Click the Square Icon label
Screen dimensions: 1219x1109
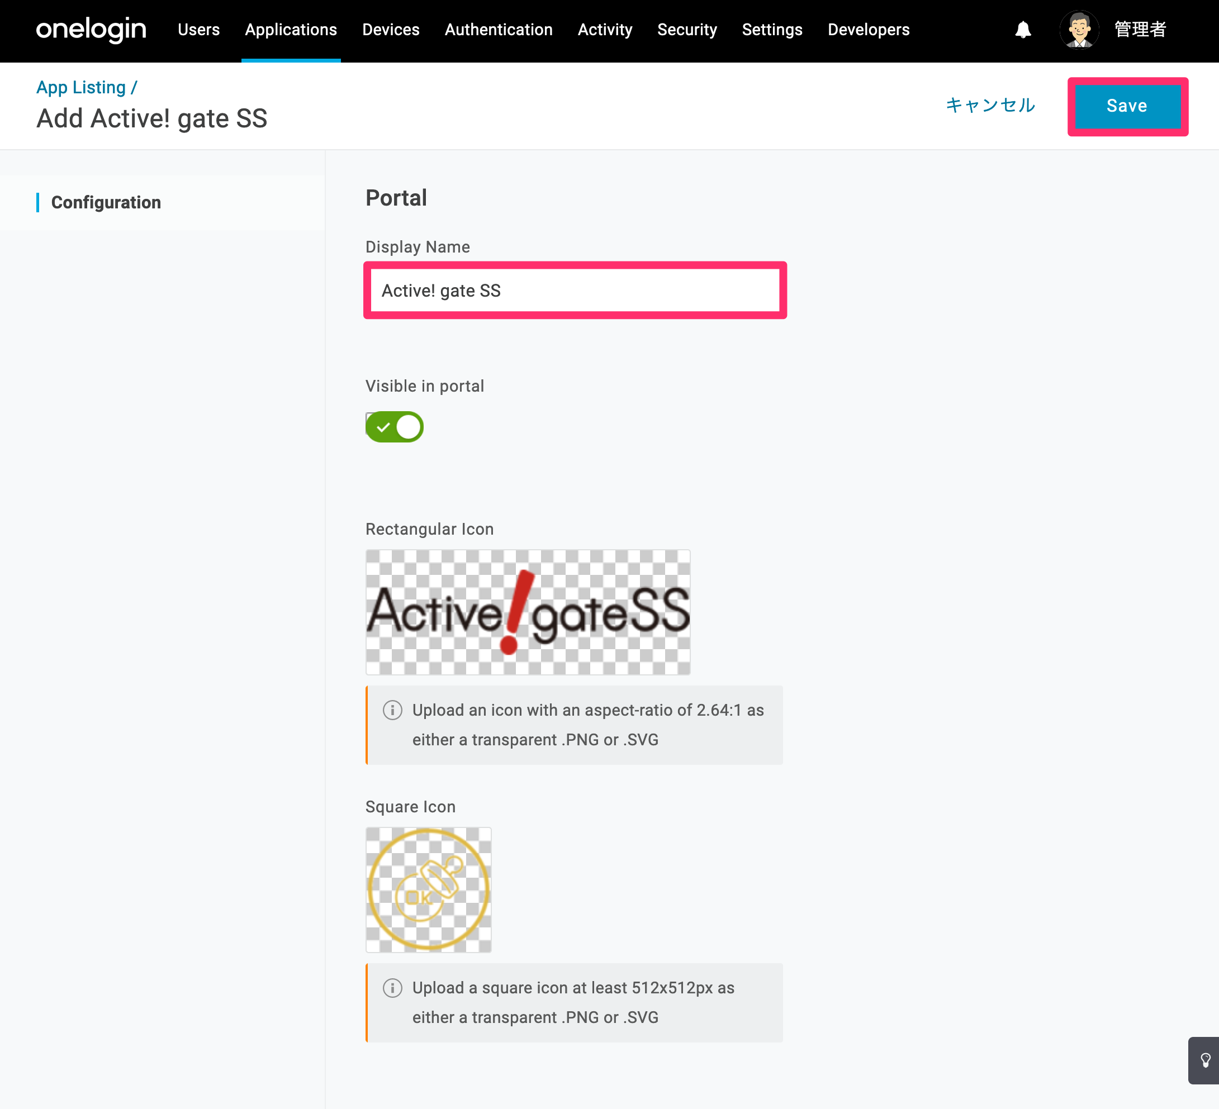click(410, 807)
